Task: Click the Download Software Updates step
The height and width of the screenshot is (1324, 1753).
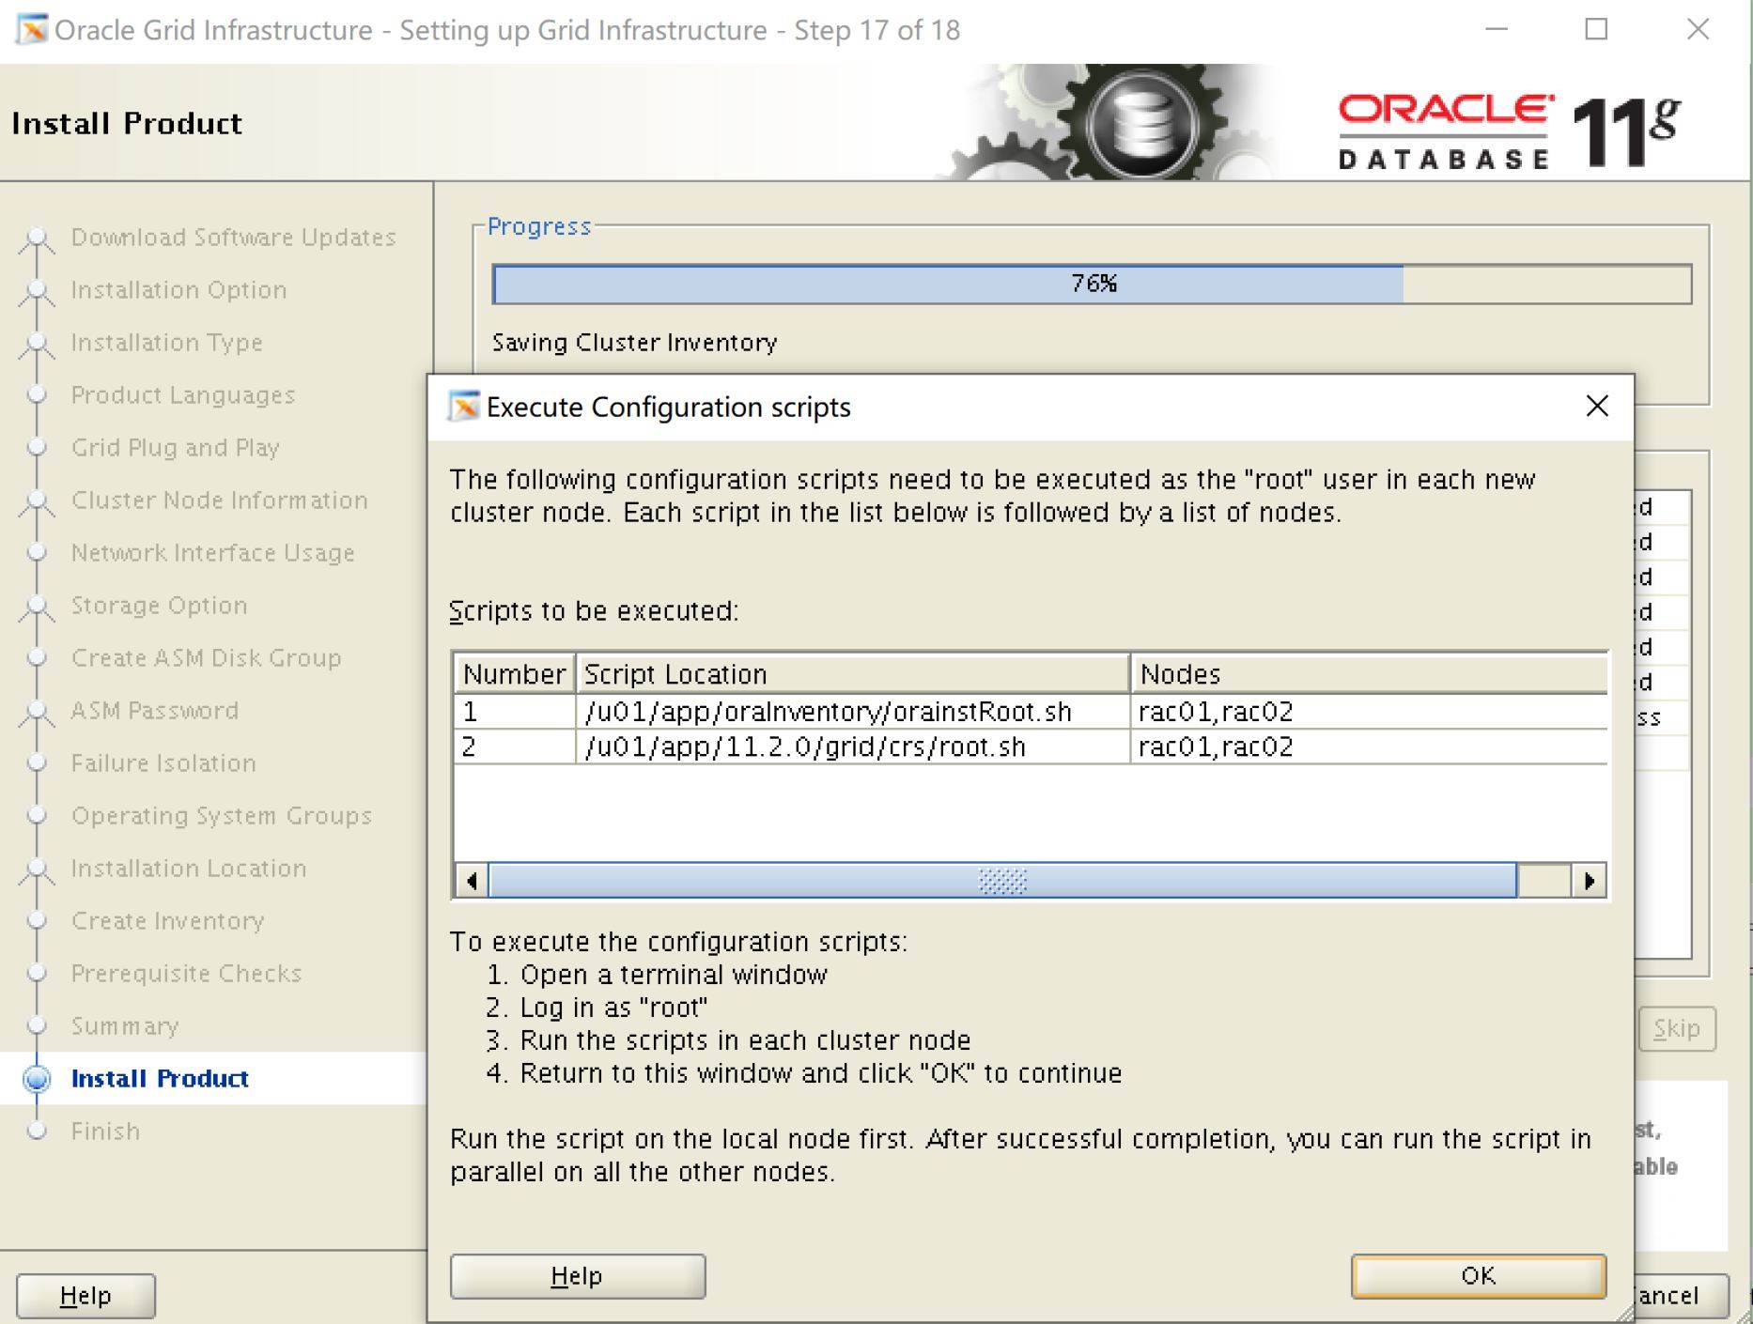Action: click(233, 238)
